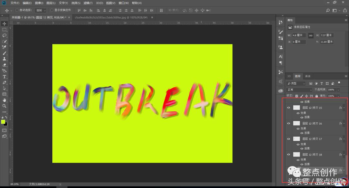Collapse effects of layer 图层 12 拷贝 16
This screenshot has height=188, width=349.
(x=344, y=123)
